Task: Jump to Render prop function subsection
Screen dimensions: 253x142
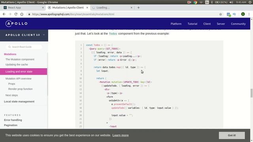Action: point(20,89)
